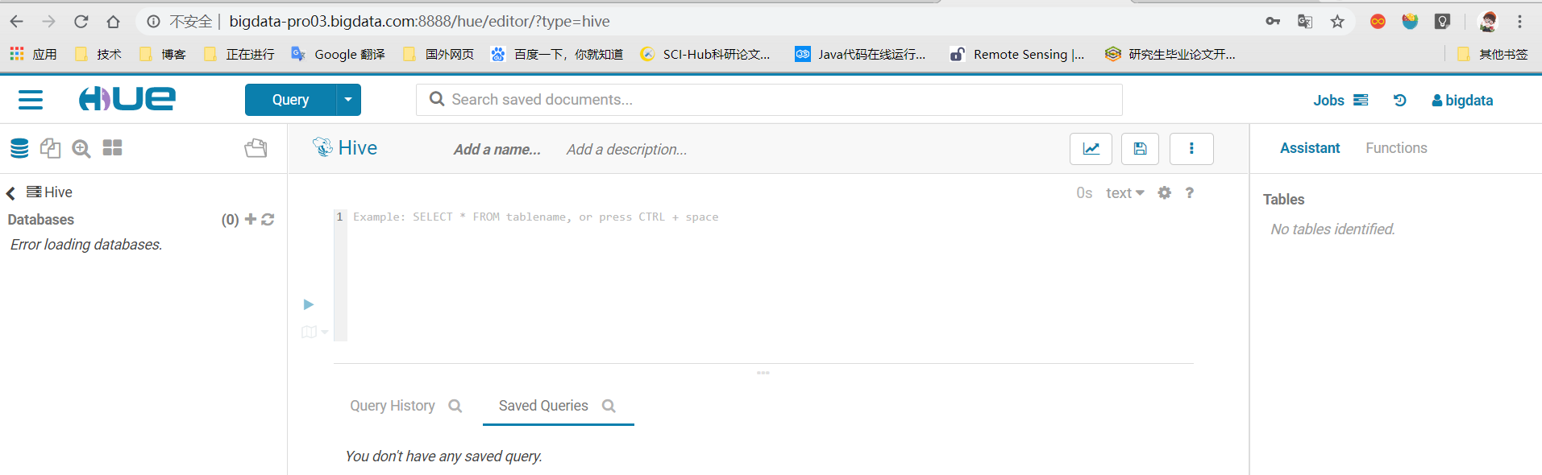Go forward in the browser
Screen dimensions: 1542x475
(49, 22)
